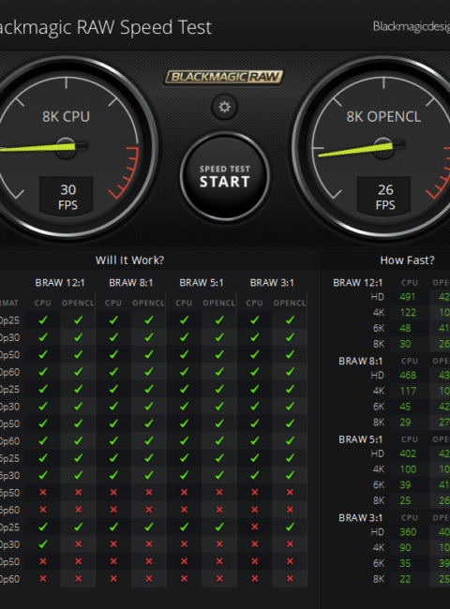Click red cross for 6p50 BRAW 12:1 OPENCL
This screenshot has width=450, height=609.
[78, 493]
